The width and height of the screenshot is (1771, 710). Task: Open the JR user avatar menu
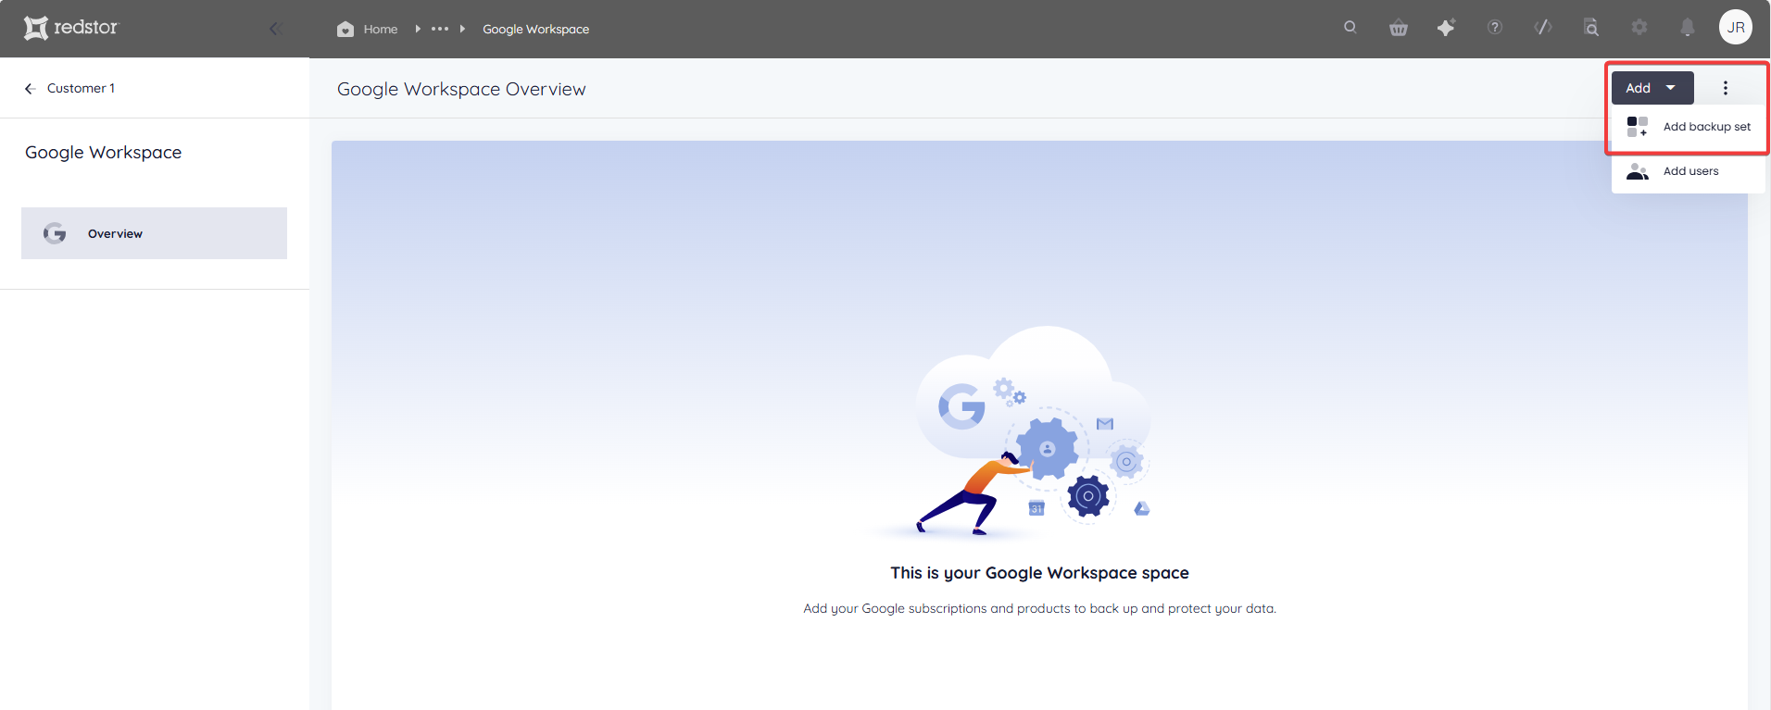1736,27
